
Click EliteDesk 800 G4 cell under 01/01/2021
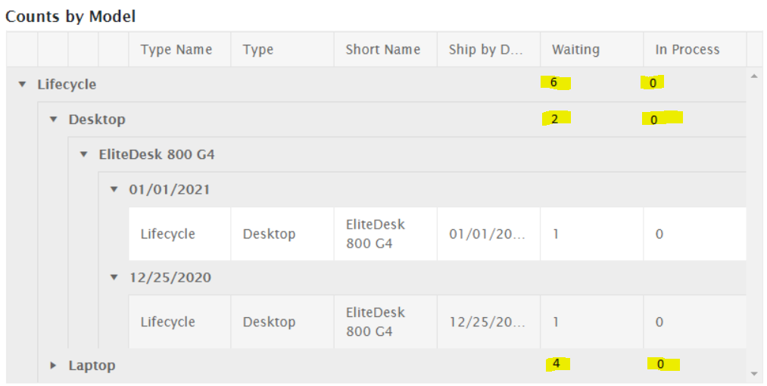pos(376,234)
